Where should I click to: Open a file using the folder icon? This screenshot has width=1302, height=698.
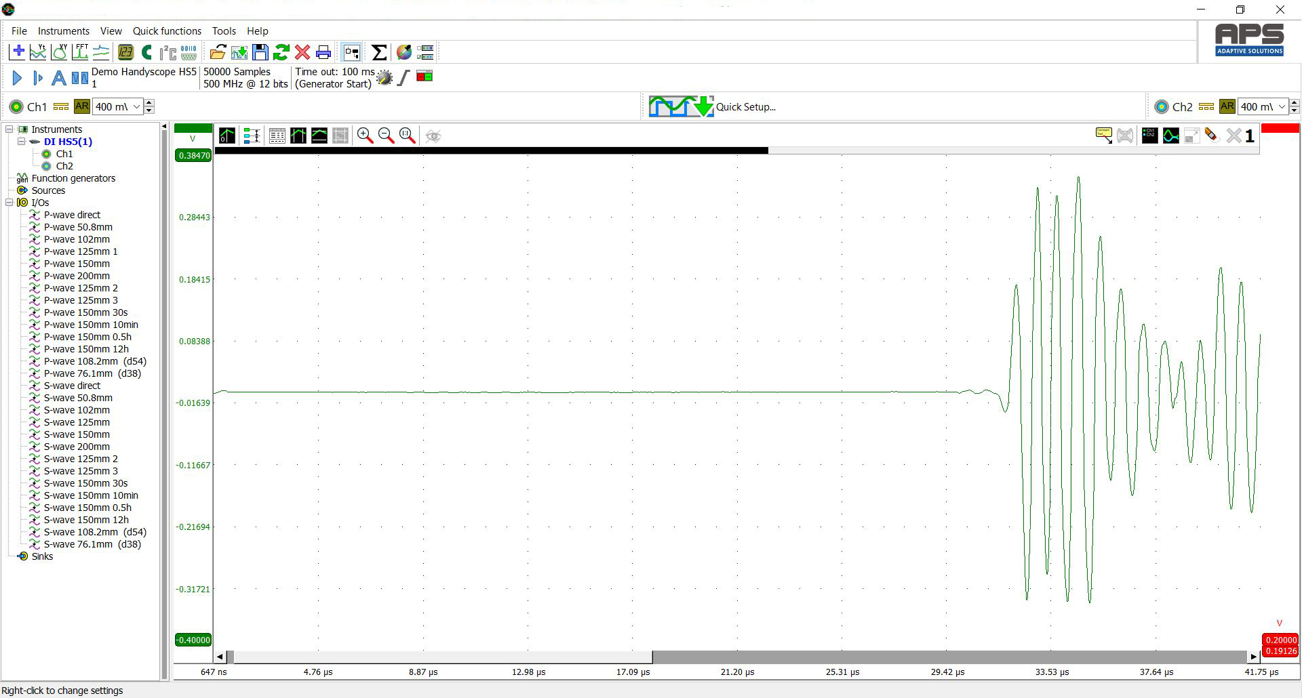218,52
